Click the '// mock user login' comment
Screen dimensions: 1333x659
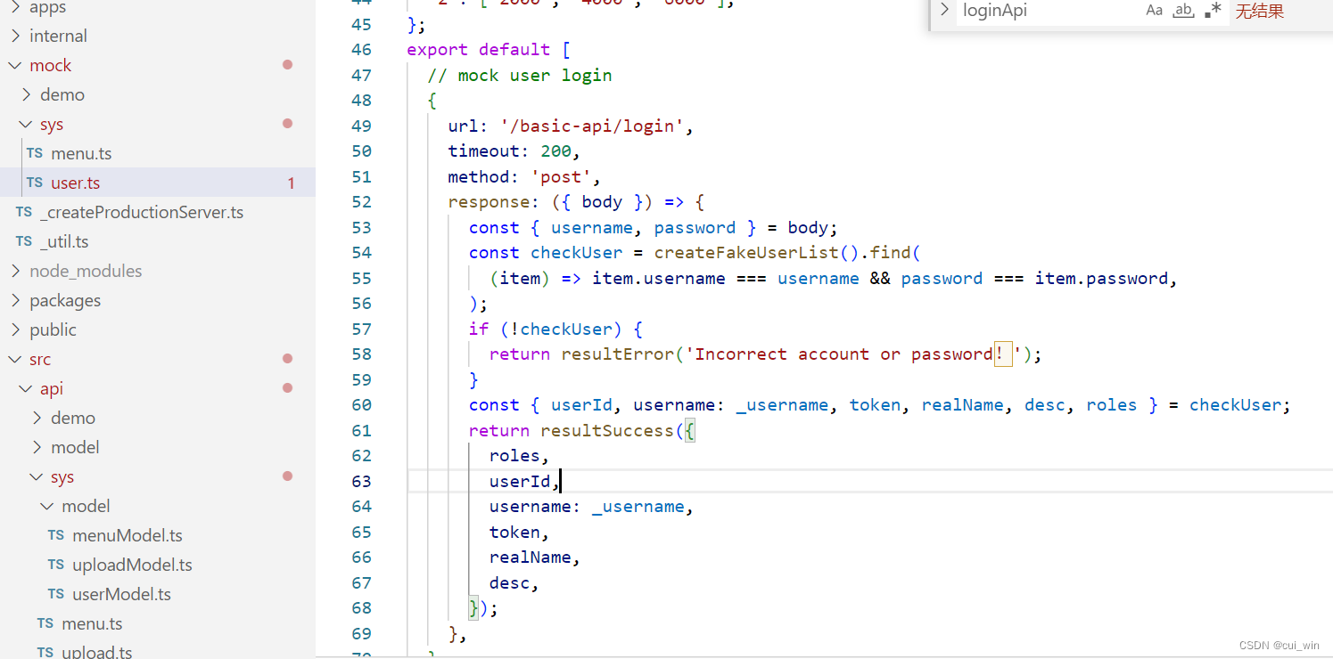[520, 76]
